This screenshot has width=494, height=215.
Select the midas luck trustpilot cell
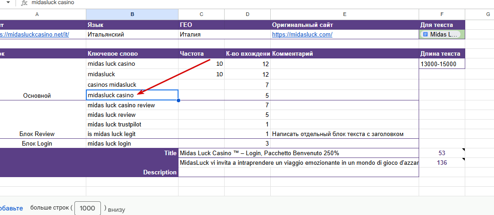132,124
